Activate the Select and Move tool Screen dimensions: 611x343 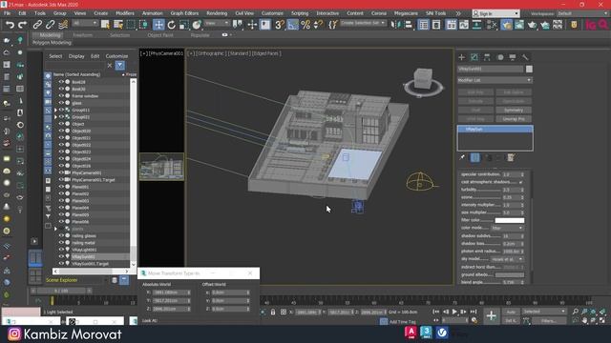click(158, 25)
